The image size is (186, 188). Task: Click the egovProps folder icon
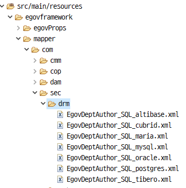pos(27,28)
